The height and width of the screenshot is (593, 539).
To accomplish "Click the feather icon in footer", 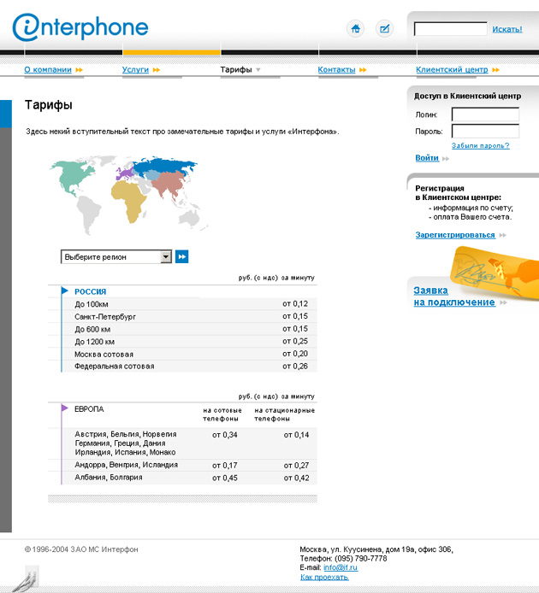I will pyautogui.click(x=32, y=577).
